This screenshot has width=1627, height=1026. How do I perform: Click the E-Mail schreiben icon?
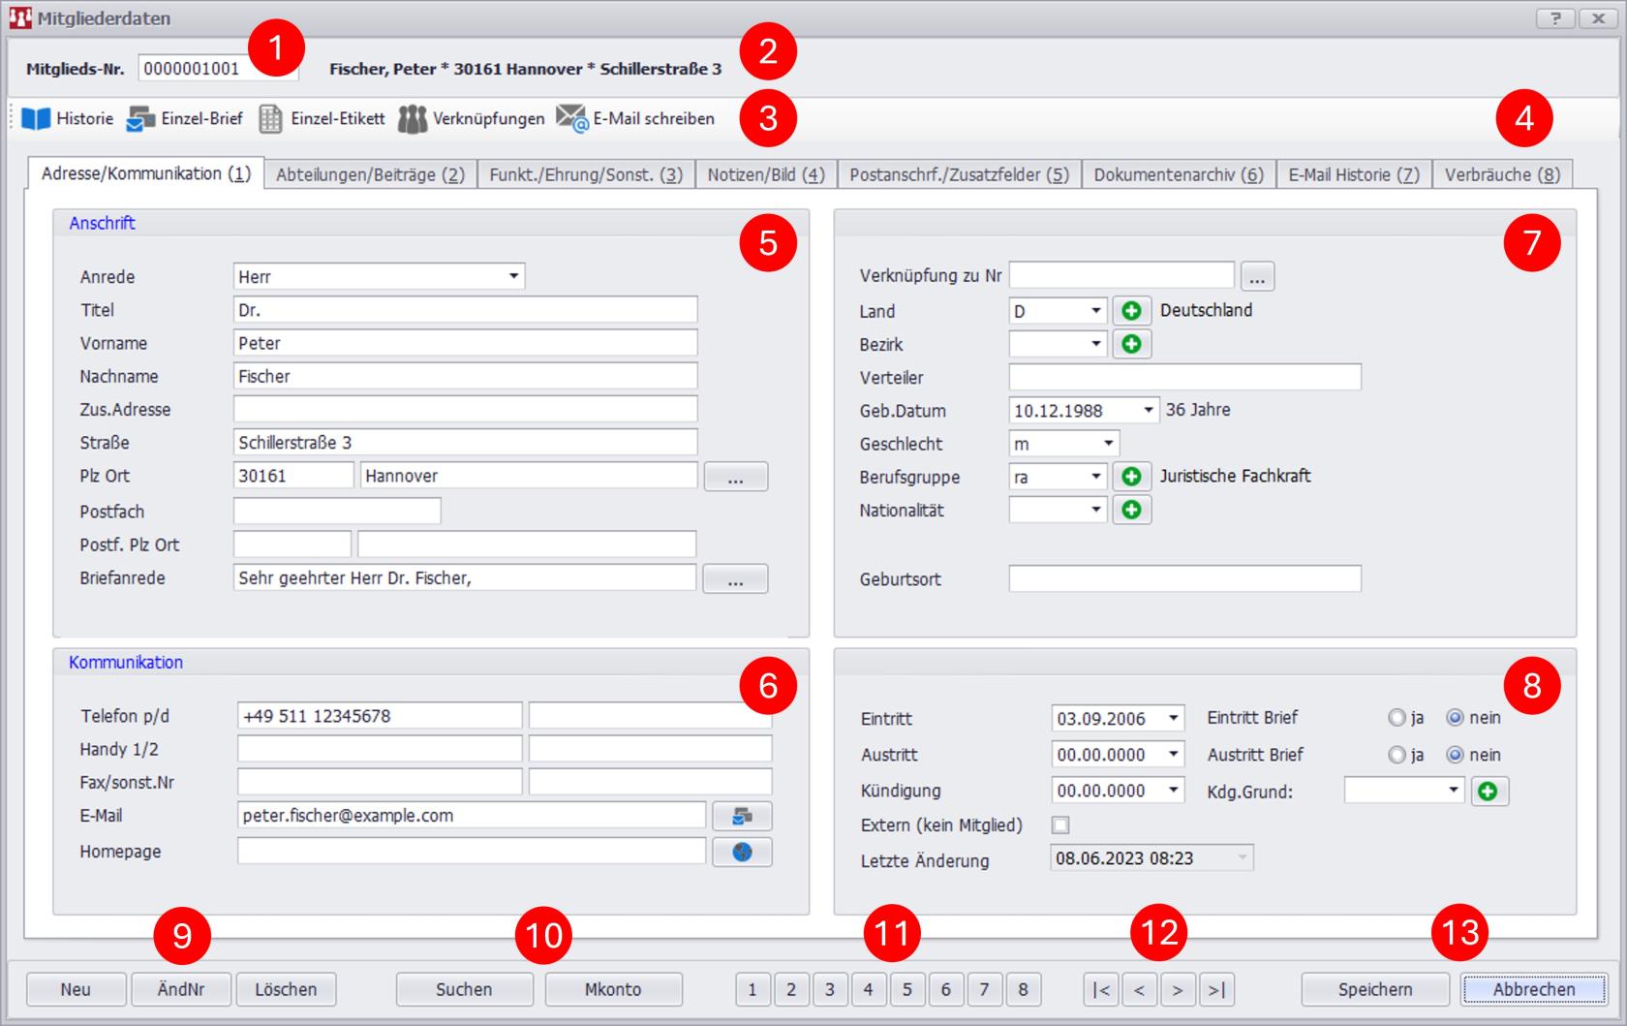572,119
